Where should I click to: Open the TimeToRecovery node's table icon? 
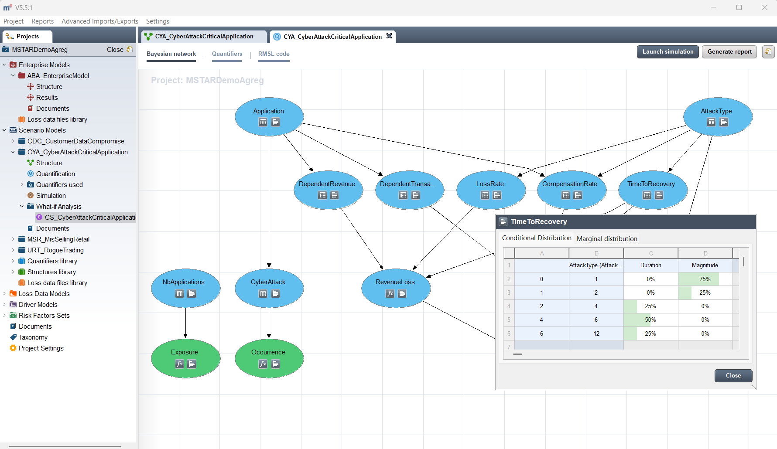[647, 195]
